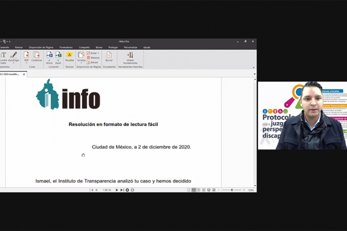The image size is (347, 231).
Task: Select the Escribir texto tool
Action: pos(3,58)
